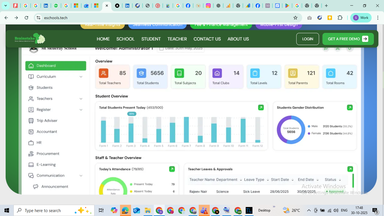Click the Total Students graduation cap icon

click(141, 73)
